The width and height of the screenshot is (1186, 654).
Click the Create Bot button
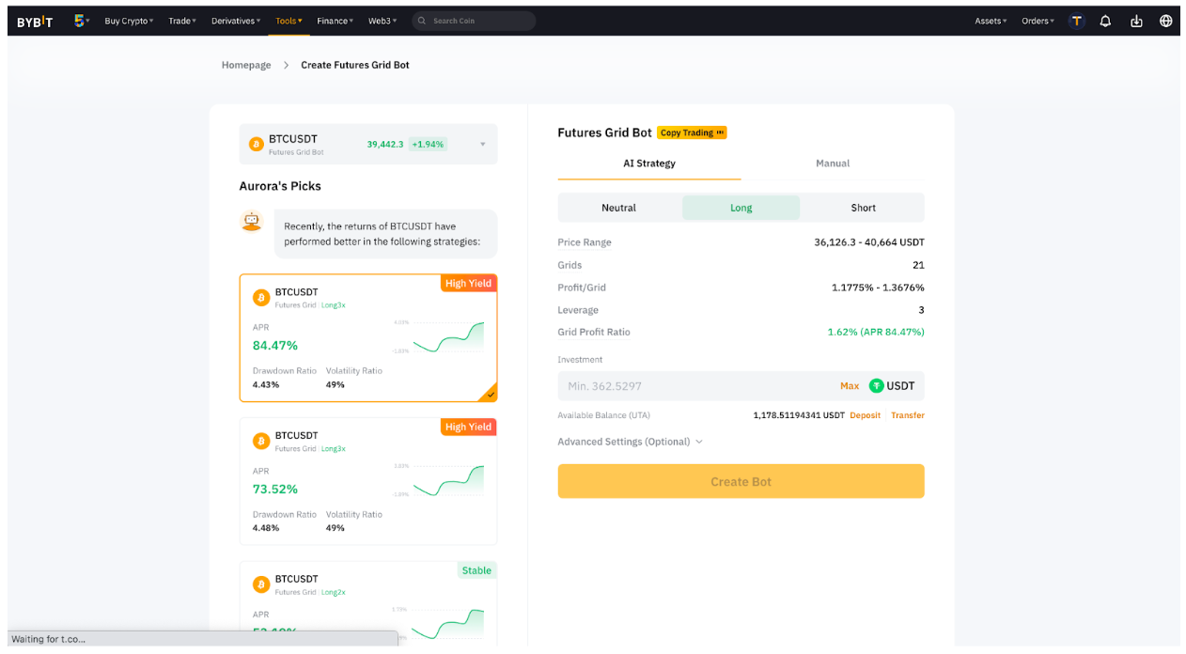741,481
